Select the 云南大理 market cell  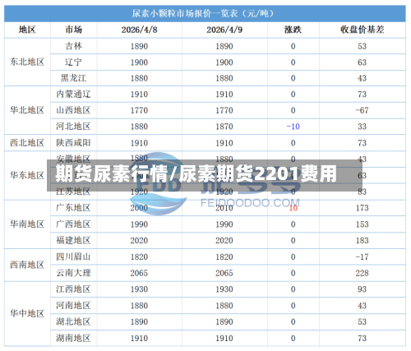(x=73, y=273)
